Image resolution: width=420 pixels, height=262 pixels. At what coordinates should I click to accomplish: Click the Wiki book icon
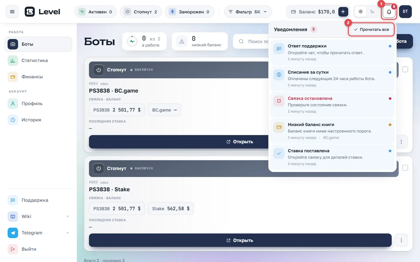point(13,217)
